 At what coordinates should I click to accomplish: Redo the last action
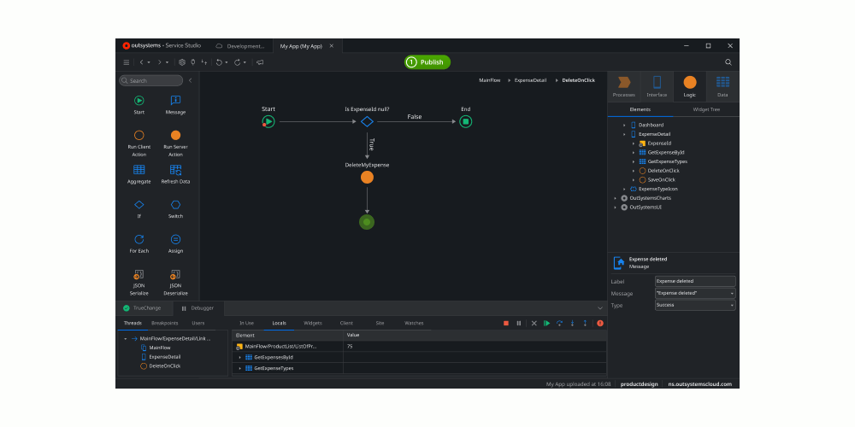point(237,62)
